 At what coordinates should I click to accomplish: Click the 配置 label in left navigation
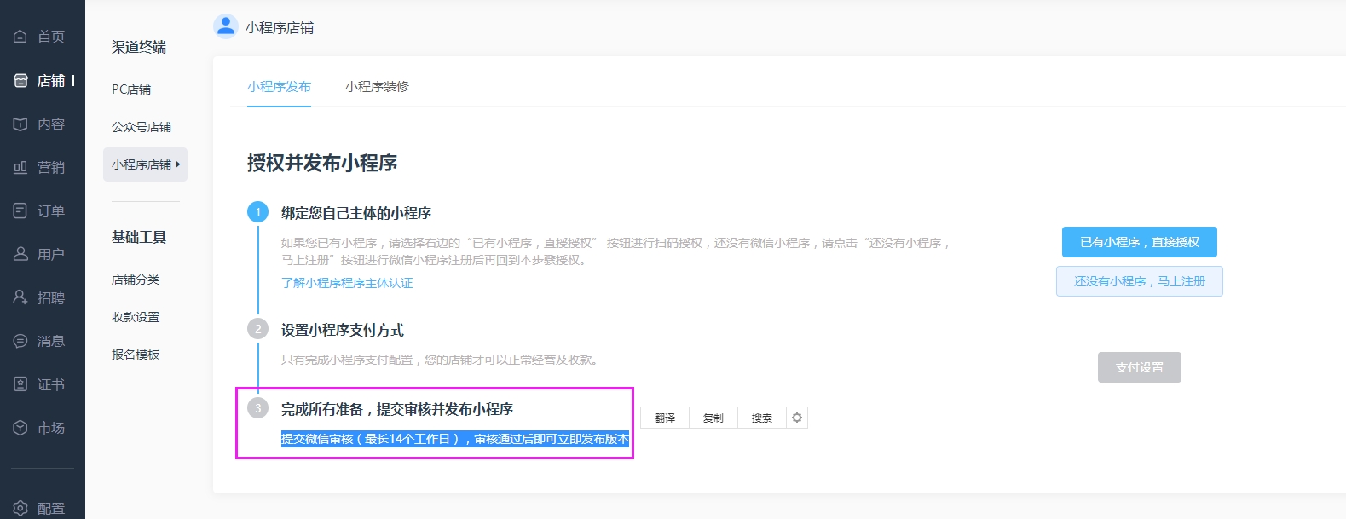tap(51, 508)
